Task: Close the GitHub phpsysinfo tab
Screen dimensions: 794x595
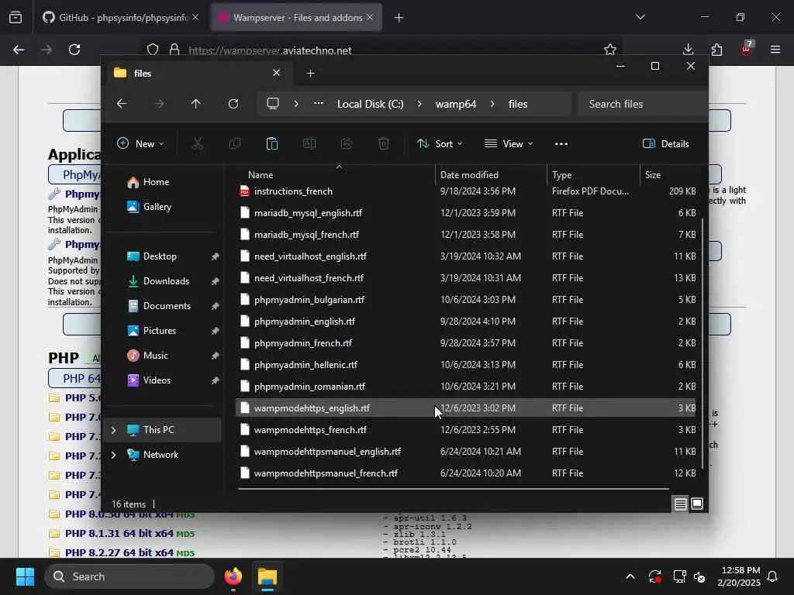Action: 195,17
